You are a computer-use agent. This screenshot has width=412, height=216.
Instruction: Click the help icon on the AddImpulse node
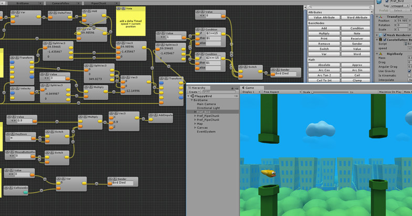(155, 115)
